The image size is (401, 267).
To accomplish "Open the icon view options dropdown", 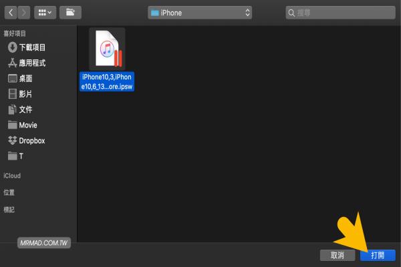I will (45, 13).
